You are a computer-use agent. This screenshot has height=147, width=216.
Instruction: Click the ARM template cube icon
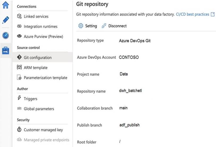[19, 68]
